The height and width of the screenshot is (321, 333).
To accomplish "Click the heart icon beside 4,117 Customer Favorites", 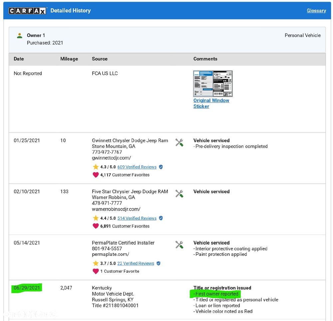I will 96,175.
